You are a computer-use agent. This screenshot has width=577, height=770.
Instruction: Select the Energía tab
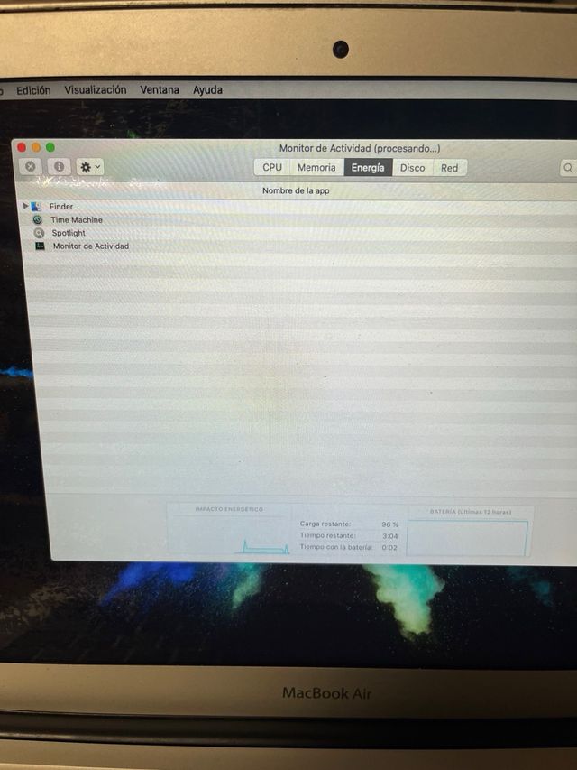click(368, 168)
